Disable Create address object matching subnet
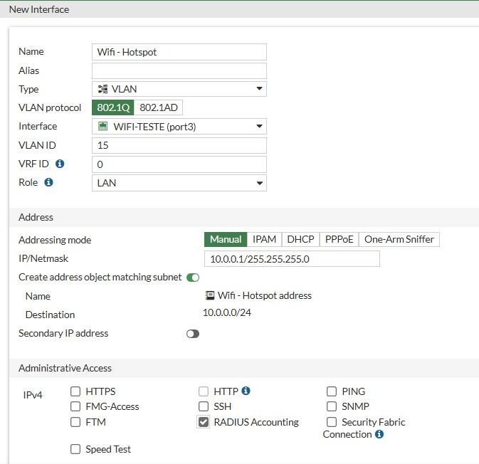This screenshot has height=464, width=479. point(193,277)
